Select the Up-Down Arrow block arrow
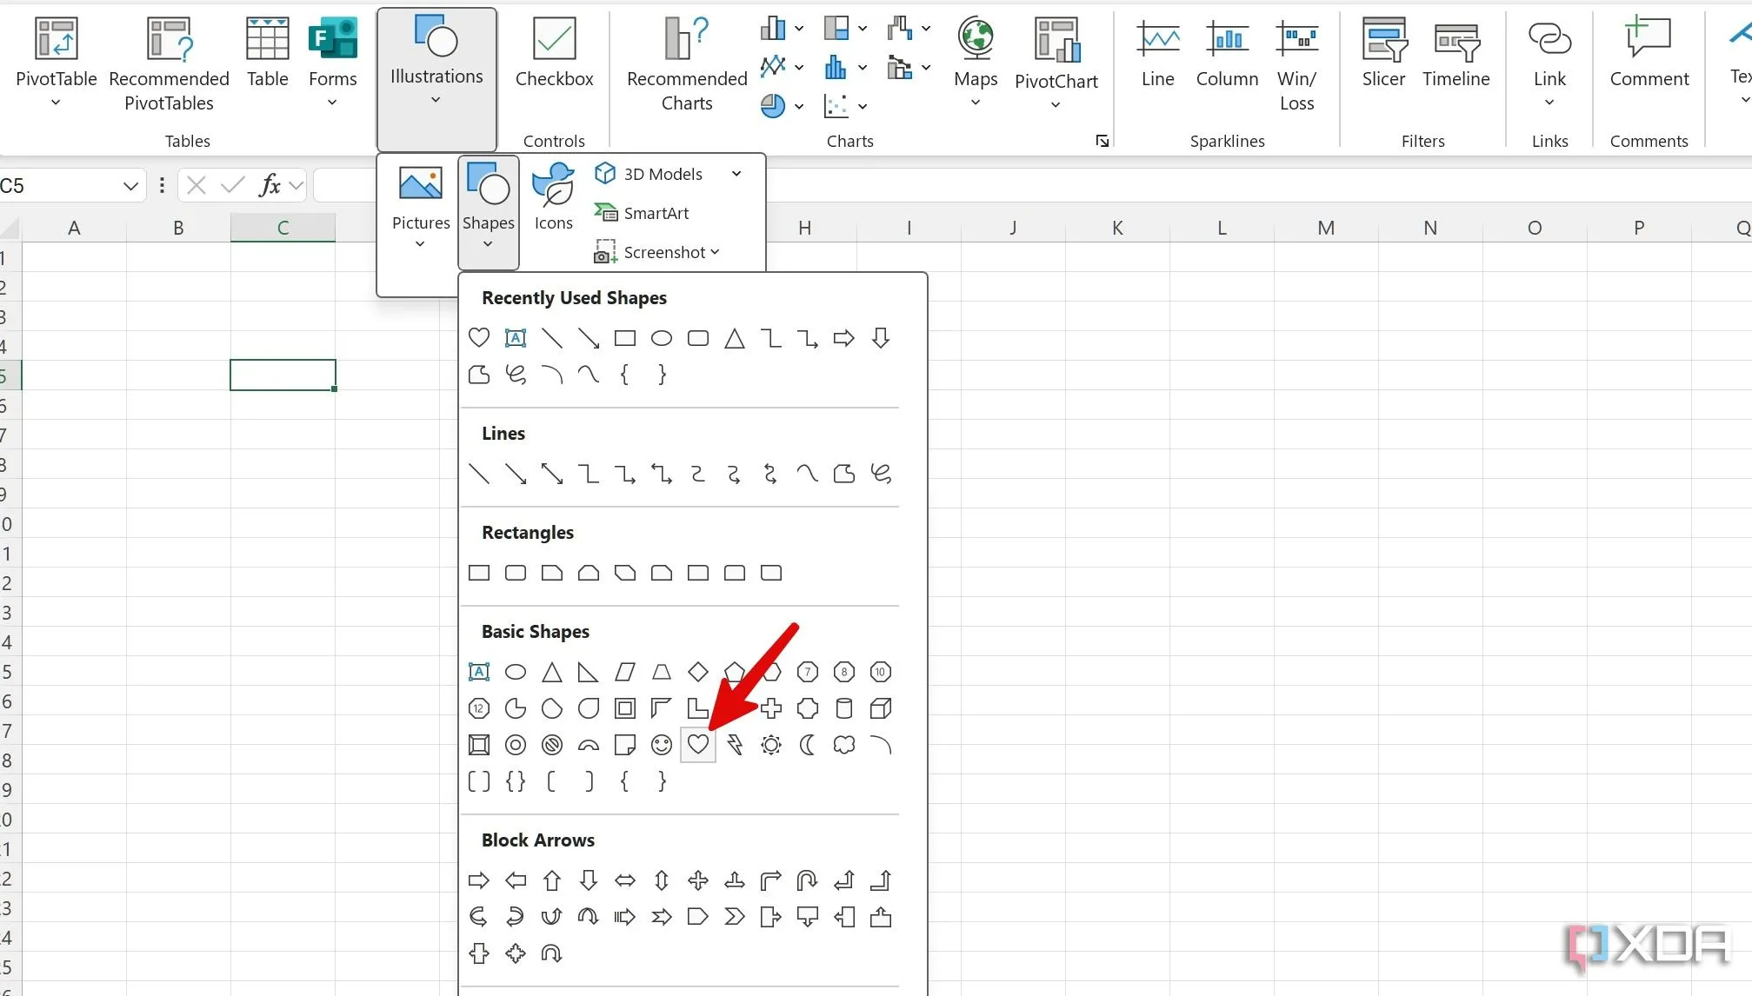Image resolution: width=1752 pixels, height=996 pixels. pos(662,880)
